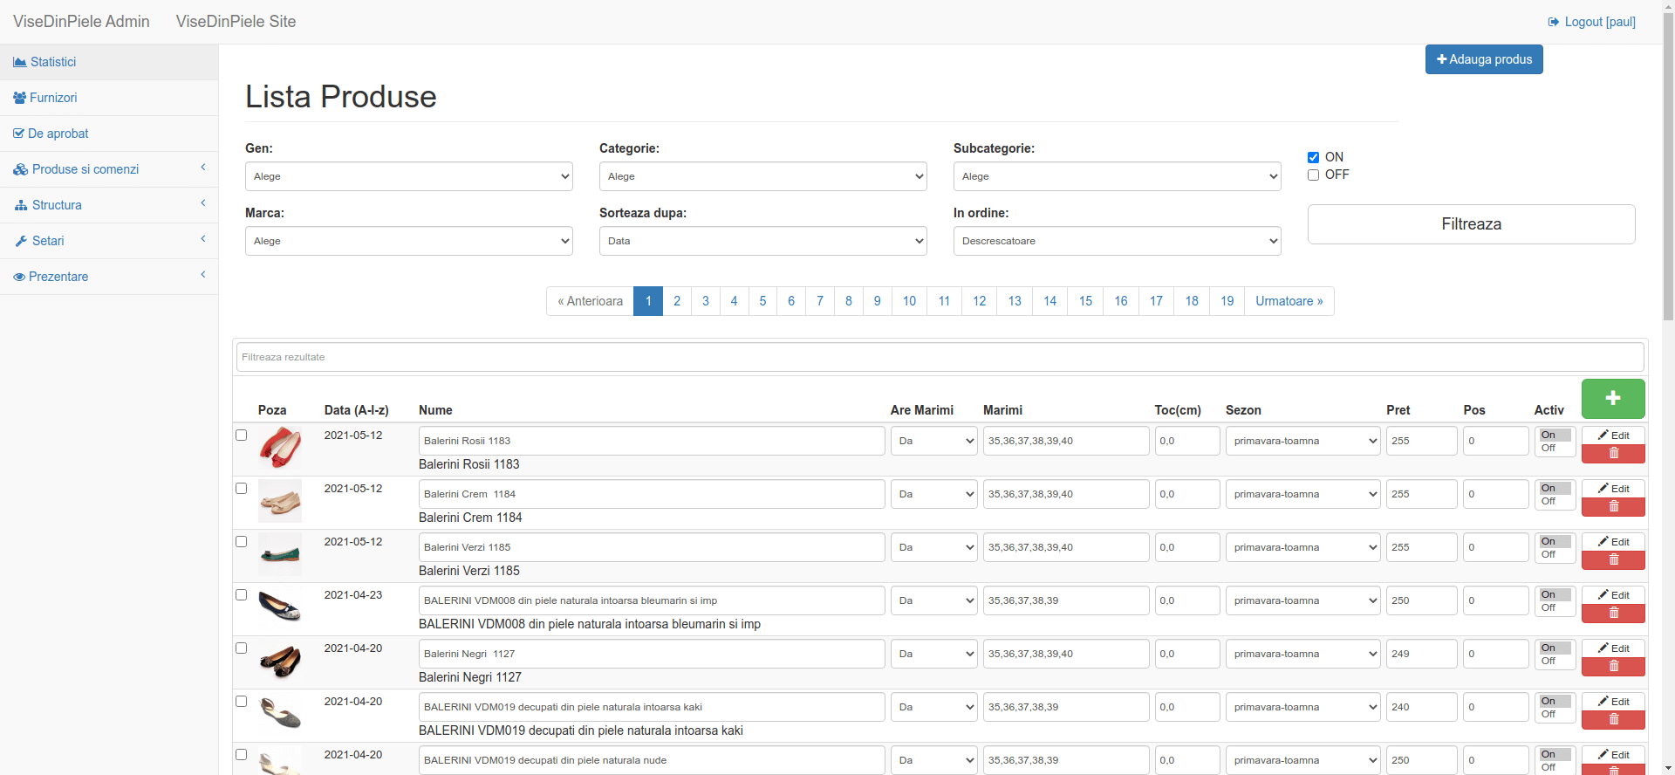Click the Structura sitemap icon

pos(21,205)
